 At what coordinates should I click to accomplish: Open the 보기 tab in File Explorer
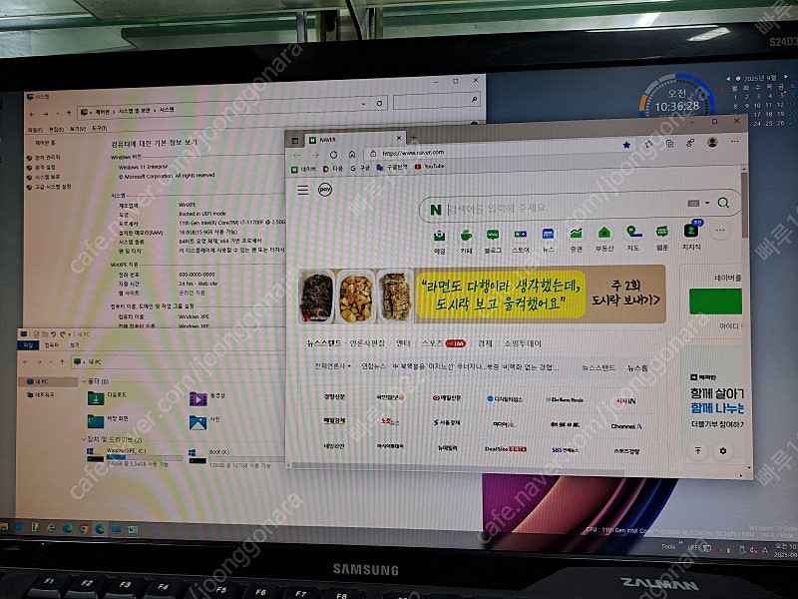tap(75, 345)
